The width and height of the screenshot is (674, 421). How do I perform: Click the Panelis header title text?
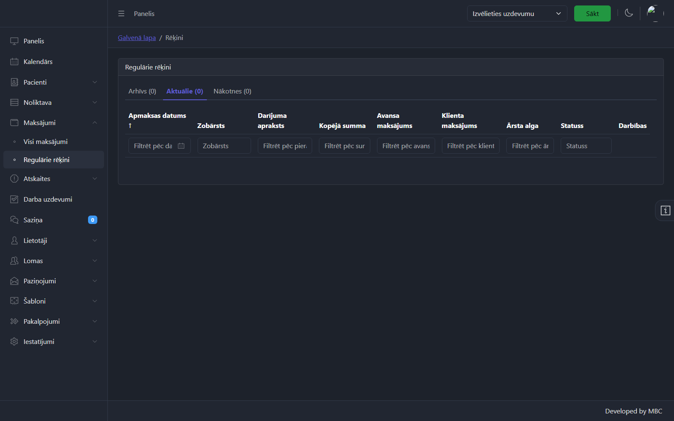tap(144, 13)
